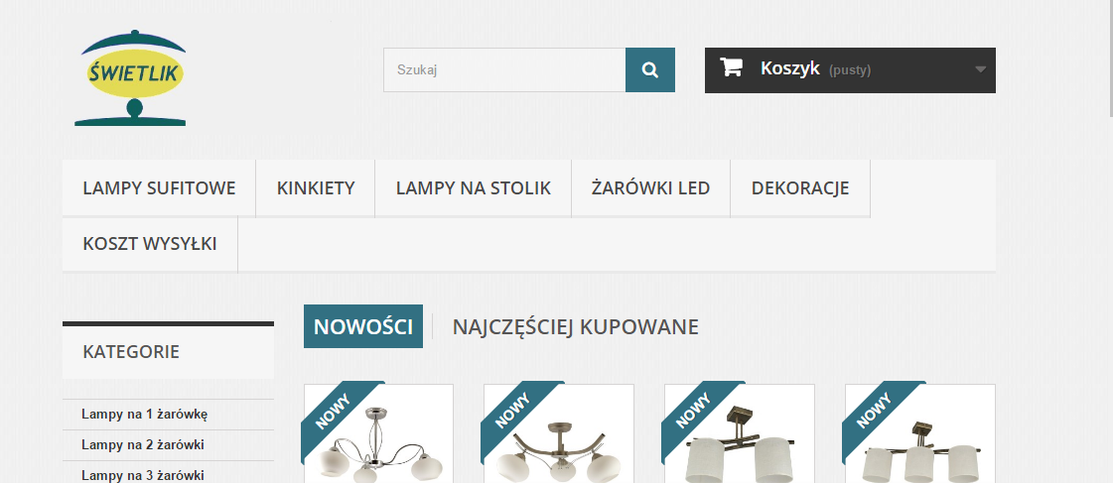This screenshot has width=1113, height=483.
Task: Open third product with two cylinder shades
Action: coord(740,433)
